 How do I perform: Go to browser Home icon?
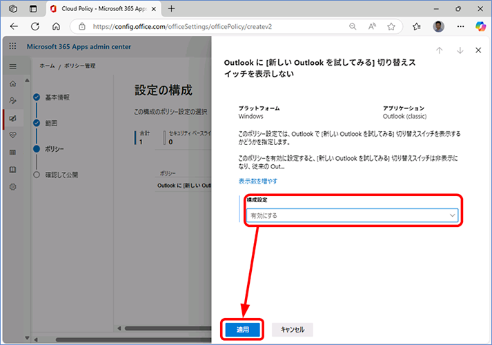[56, 27]
